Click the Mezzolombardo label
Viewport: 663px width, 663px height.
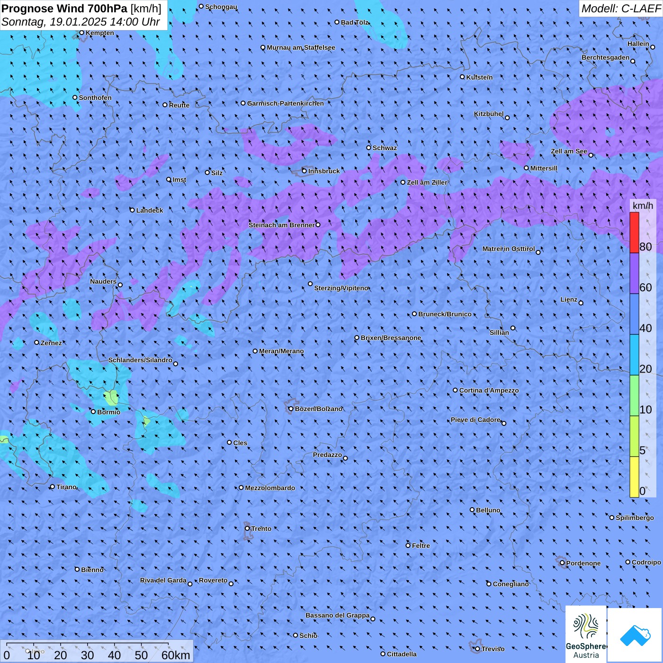[x=270, y=488]
